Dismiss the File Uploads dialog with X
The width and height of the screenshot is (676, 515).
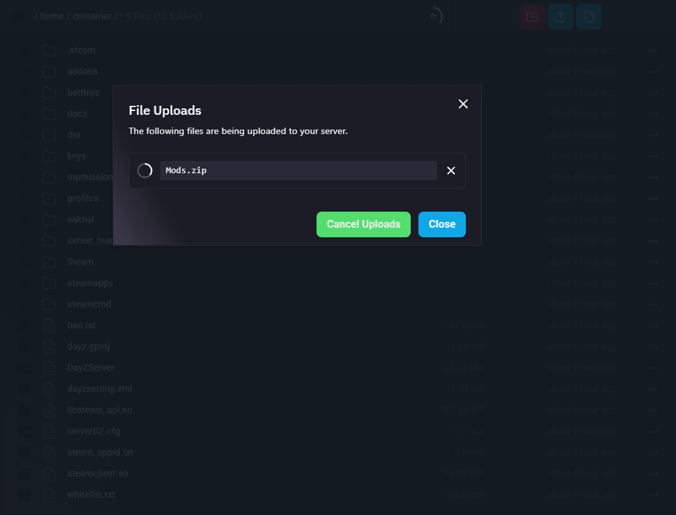[x=463, y=104]
